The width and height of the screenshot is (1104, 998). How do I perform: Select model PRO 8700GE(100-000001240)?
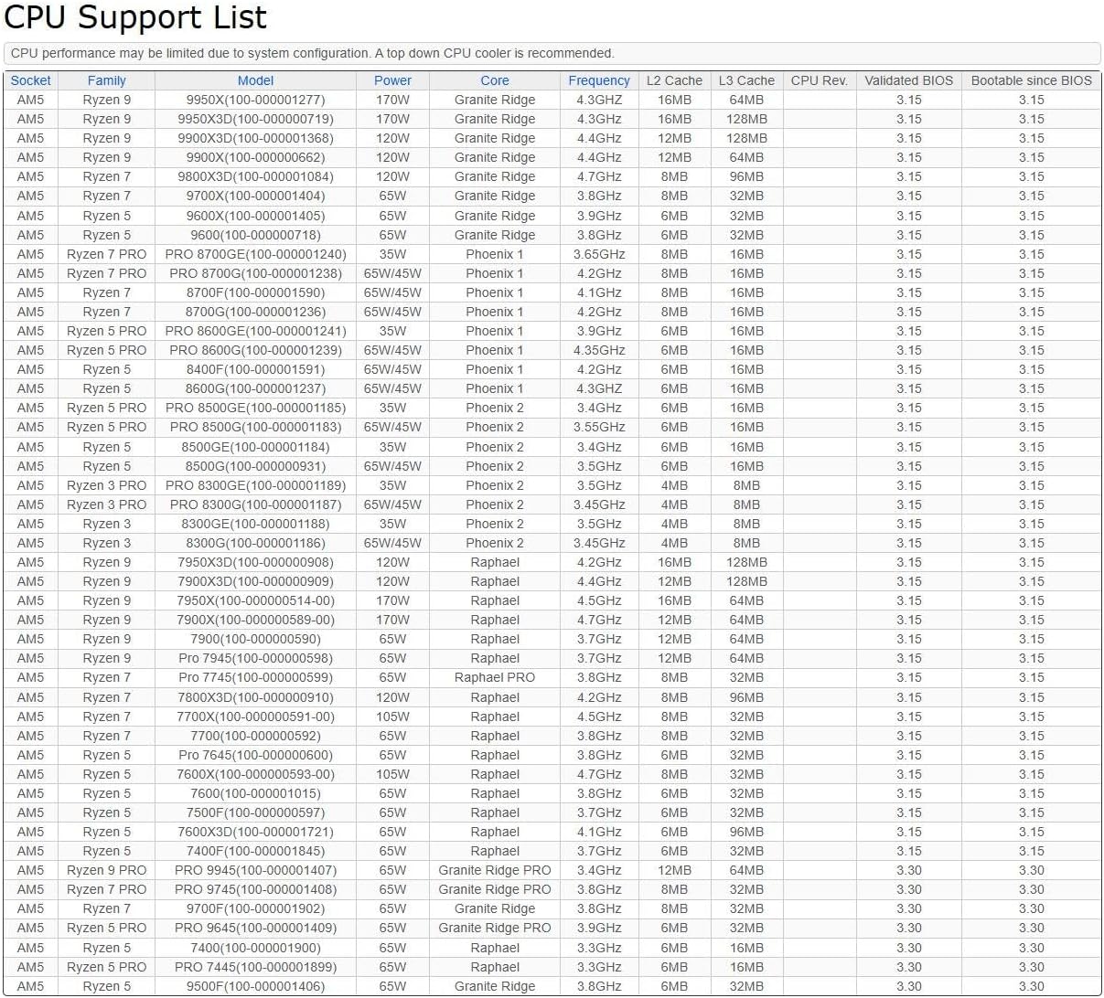click(255, 254)
